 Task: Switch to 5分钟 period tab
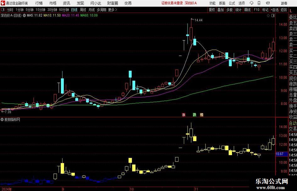click(x=29, y=10)
